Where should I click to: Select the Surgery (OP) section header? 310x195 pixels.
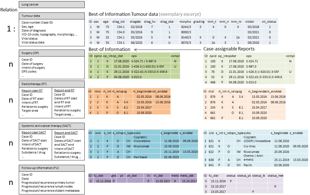point(52,53)
